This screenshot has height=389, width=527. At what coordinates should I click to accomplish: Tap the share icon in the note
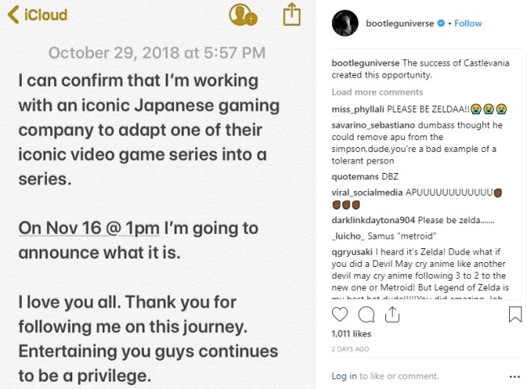point(291,14)
